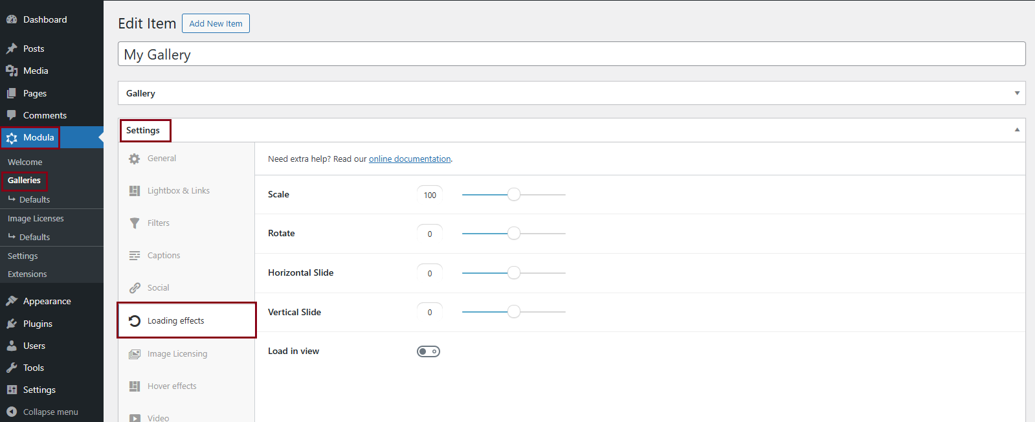Click the General gear icon
Viewport: 1035px width, 422px height.
(135, 159)
